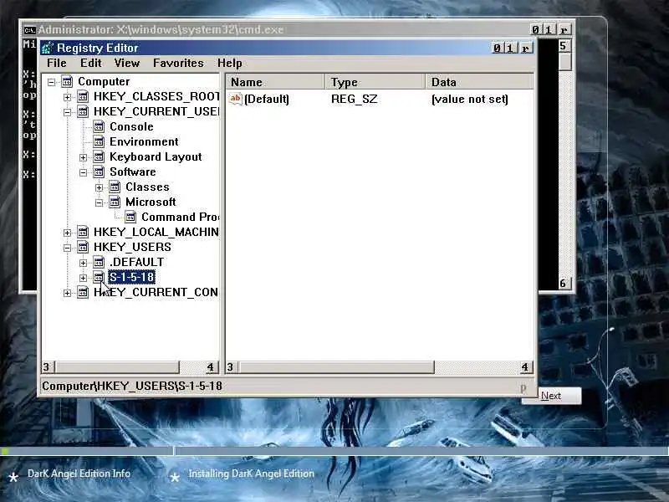Image resolution: width=669 pixels, height=502 pixels.
Task: Select the Console key label
Action: pos(131,127)
